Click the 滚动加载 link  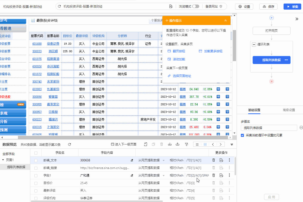[x=176, y=59]
